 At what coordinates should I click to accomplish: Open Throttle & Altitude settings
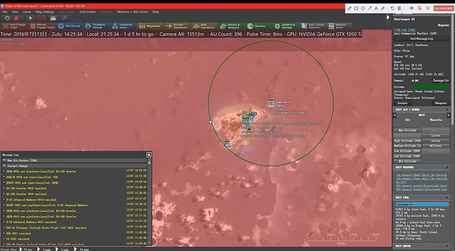(x=95, y=26)
